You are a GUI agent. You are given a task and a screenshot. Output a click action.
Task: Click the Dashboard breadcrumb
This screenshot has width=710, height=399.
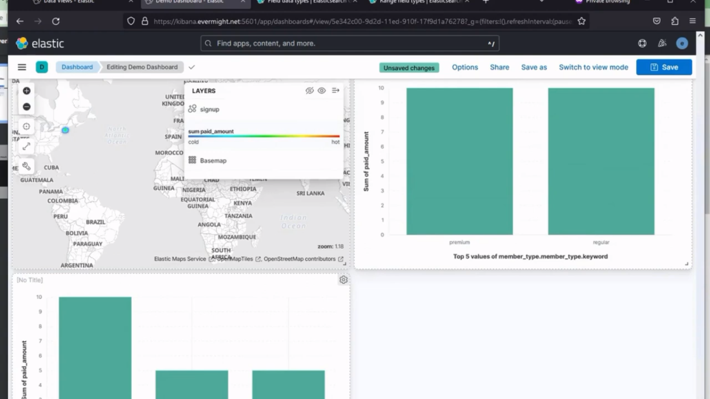pyautogui.click(x=77, y=67)
